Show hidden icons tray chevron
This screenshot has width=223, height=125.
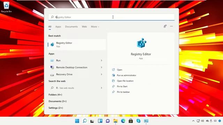(193, 121)
